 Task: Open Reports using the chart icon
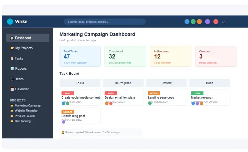[x=12, y=69]
